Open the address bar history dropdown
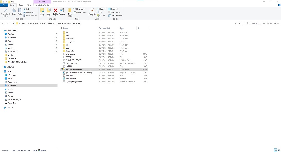 pos(236,23)
